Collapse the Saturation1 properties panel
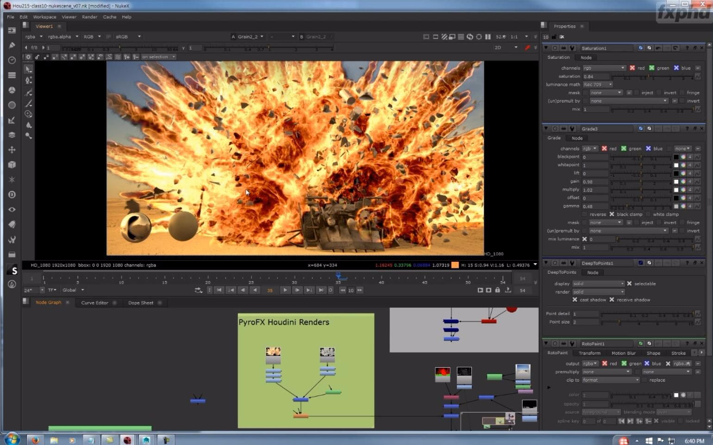 (x=546, y=48)
